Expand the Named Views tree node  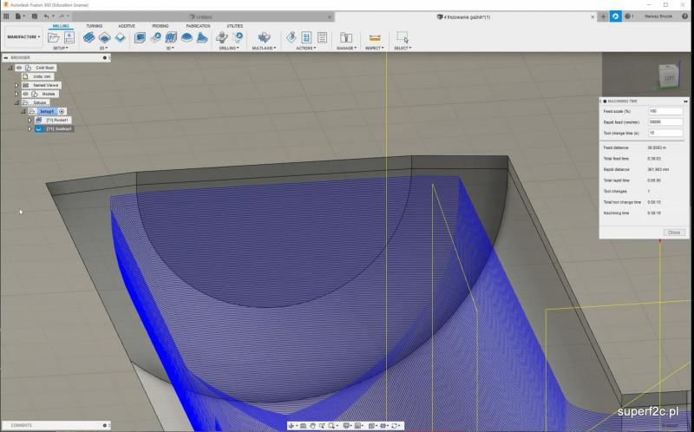16,85
